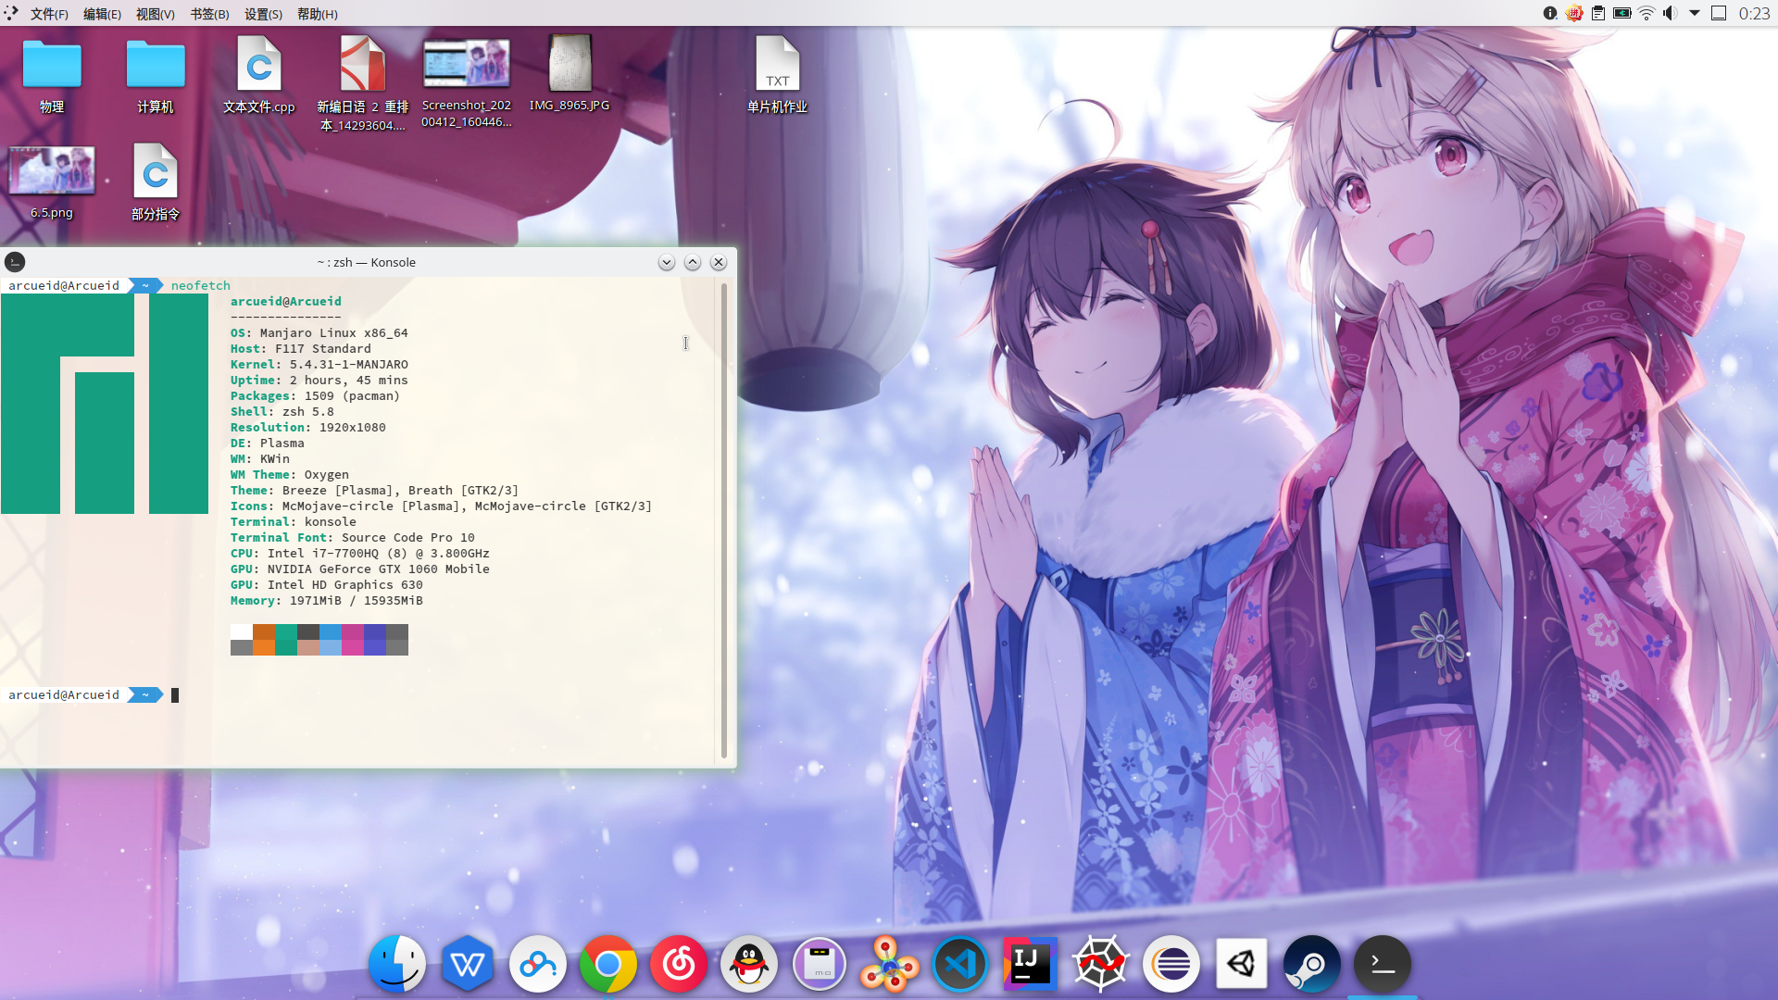This screenshot has height=1000, width=1778.
Task: Open the 设置(S) menu
Action: (x=263, y=14)
